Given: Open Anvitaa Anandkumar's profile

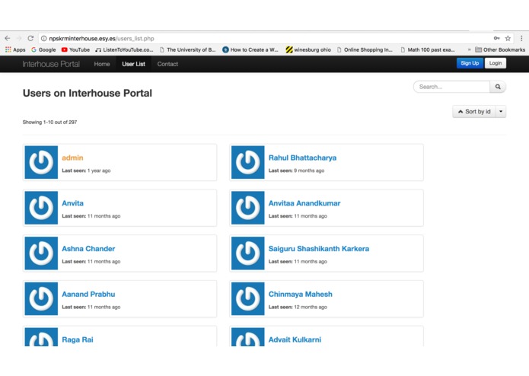Looking at the screenshot, I should 304,203.
